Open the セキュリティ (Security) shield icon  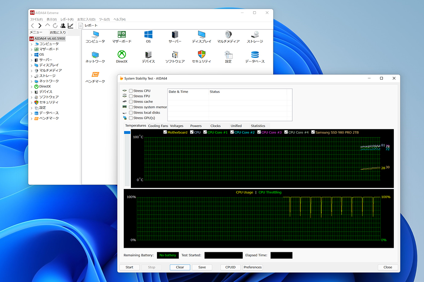point(201,55)
